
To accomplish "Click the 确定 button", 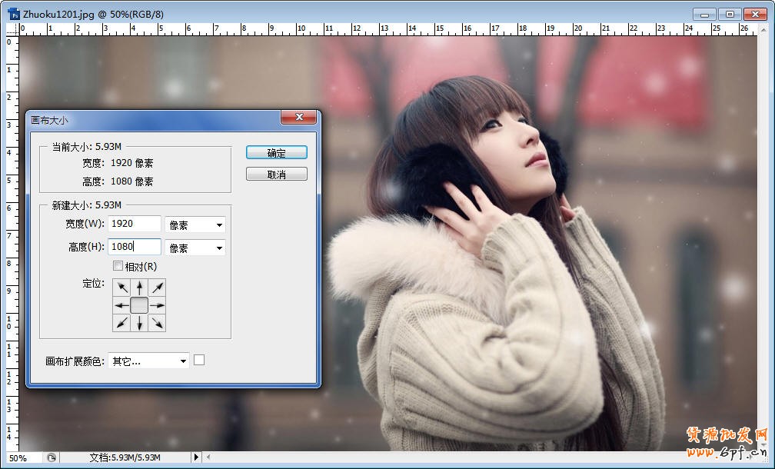I will pyautogui.click(x=276, y=152).
